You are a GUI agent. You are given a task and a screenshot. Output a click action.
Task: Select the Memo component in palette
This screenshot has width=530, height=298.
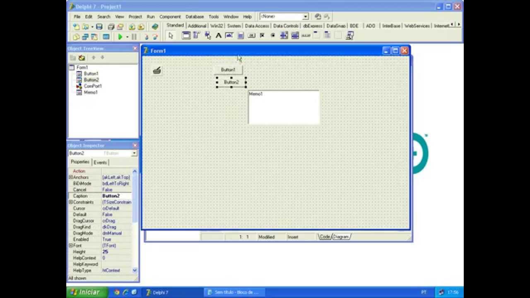point(241,36)
